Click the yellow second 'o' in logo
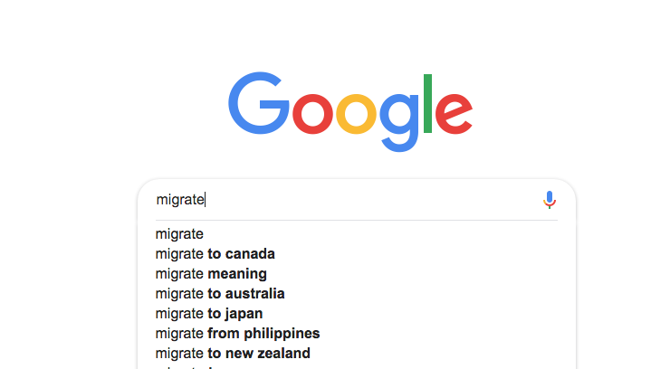This screenshot has height=369, width=670. point(356,113)
